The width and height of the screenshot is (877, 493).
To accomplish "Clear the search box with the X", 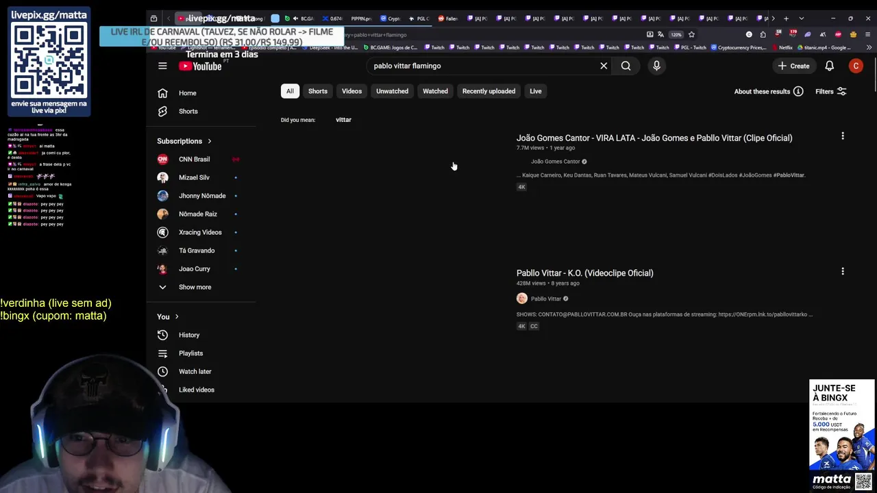I will [604, 66].
